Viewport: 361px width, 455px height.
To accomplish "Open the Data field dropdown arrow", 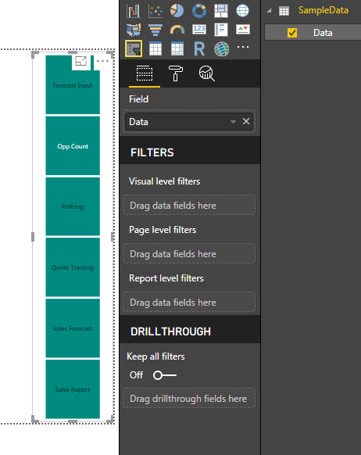I will [233, 122].
